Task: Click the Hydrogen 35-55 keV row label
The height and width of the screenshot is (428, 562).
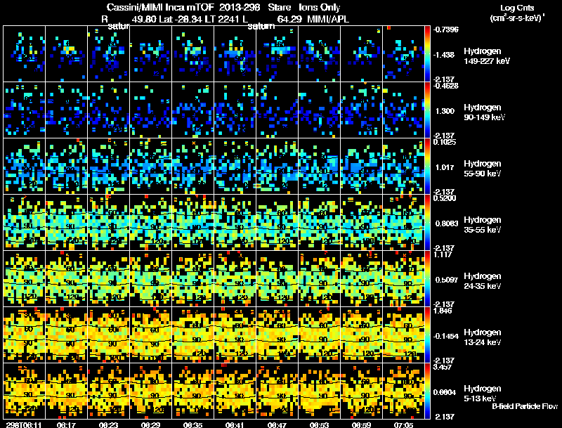Action: (482, 225)
